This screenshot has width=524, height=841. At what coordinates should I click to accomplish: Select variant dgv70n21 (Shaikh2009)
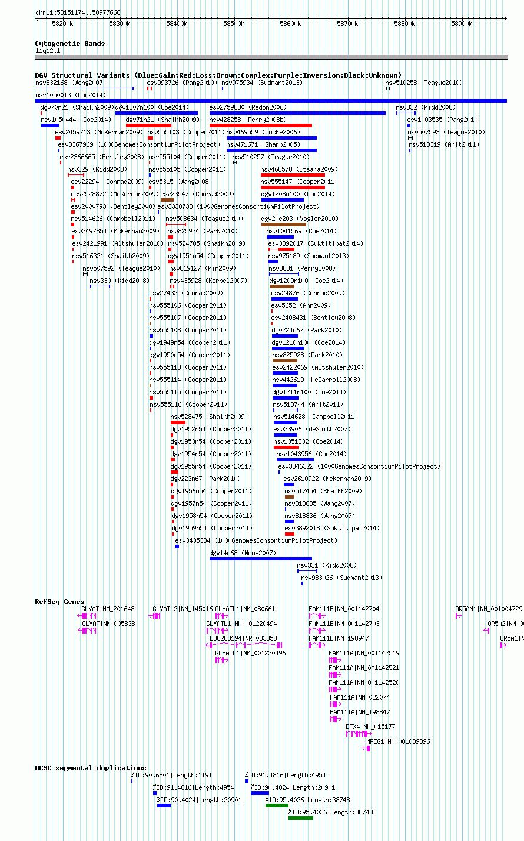point(77,108)
